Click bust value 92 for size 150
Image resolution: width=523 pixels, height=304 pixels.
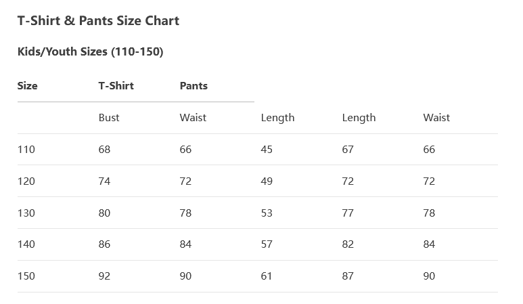point(104,276)
